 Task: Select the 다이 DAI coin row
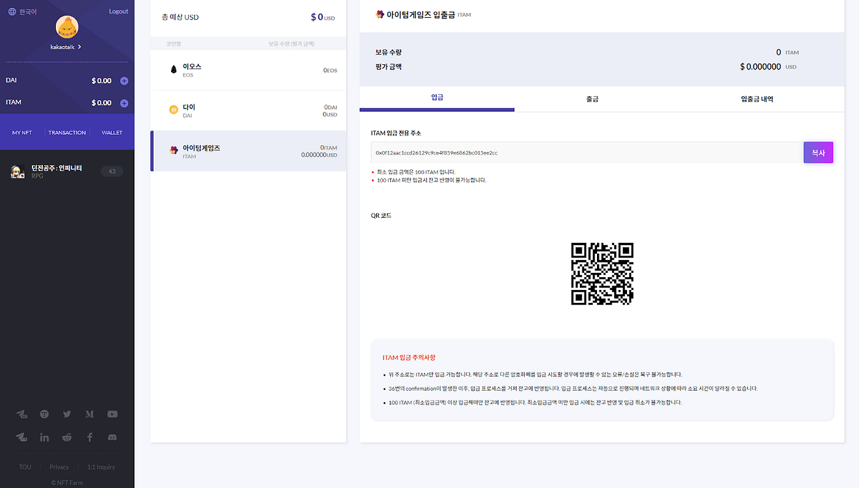click(248, 110)
